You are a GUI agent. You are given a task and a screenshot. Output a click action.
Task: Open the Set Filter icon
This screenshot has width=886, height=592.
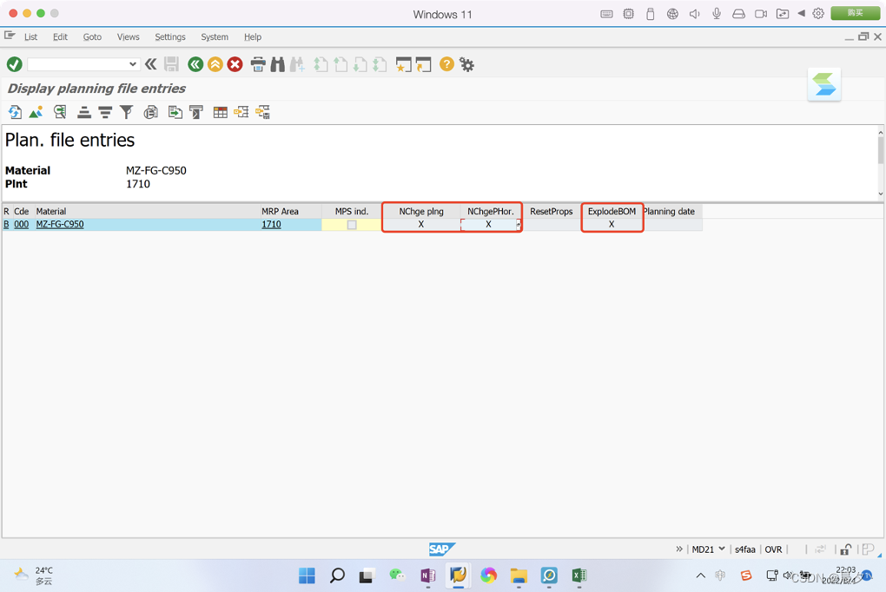127,111
